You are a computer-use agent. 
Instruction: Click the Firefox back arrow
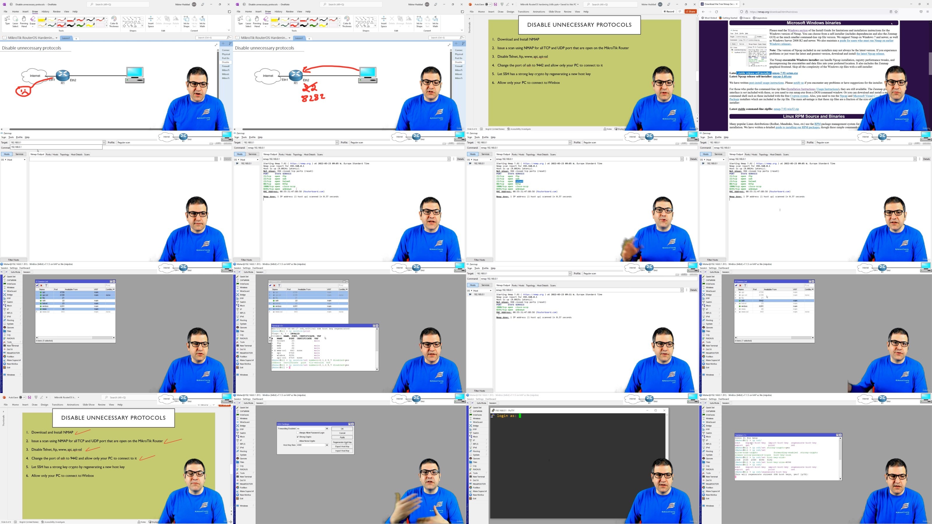(x=703, y=12)
